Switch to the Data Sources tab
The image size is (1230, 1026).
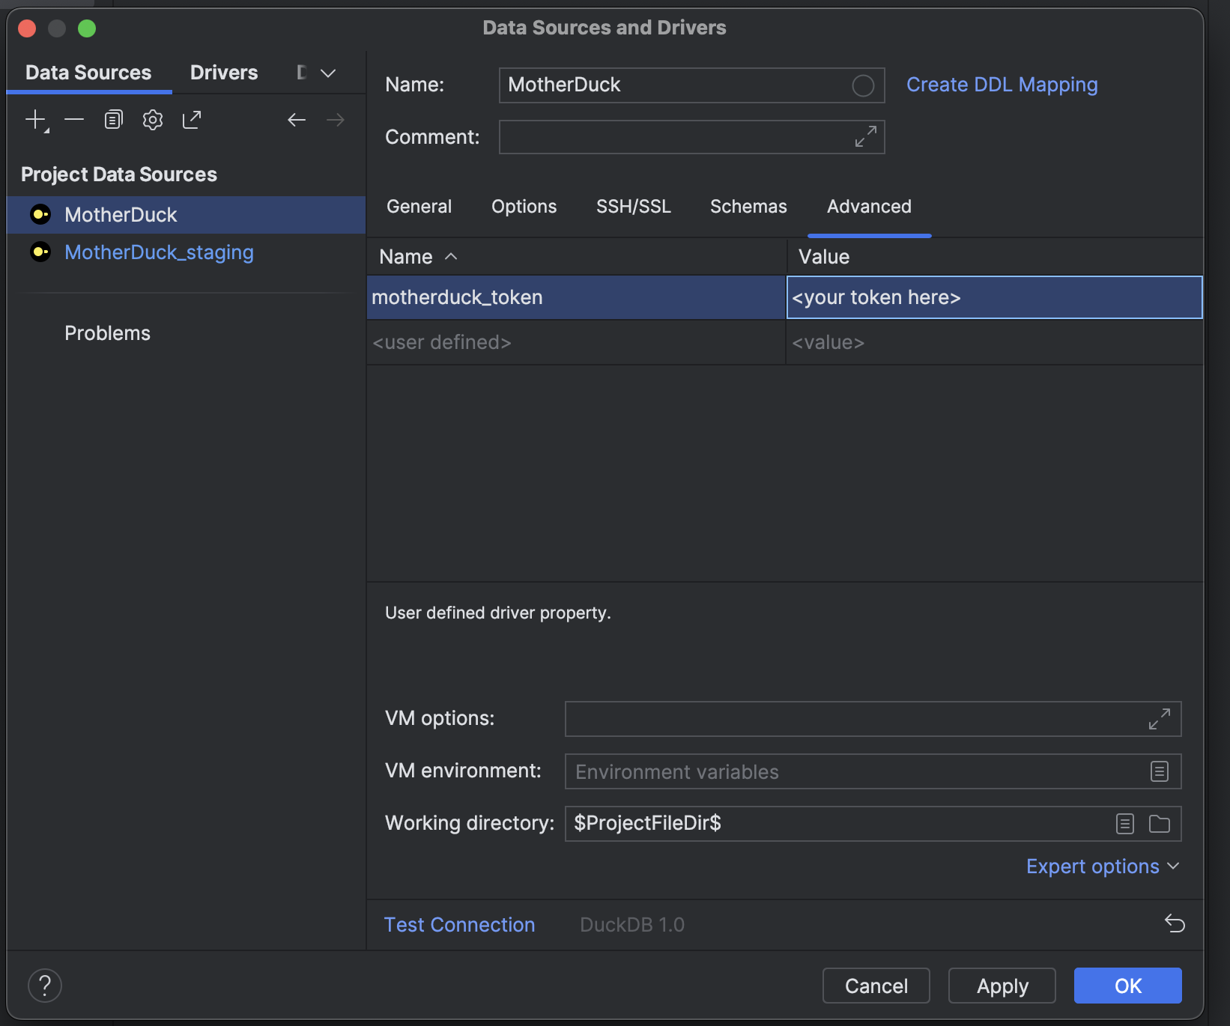pos(88,73)
